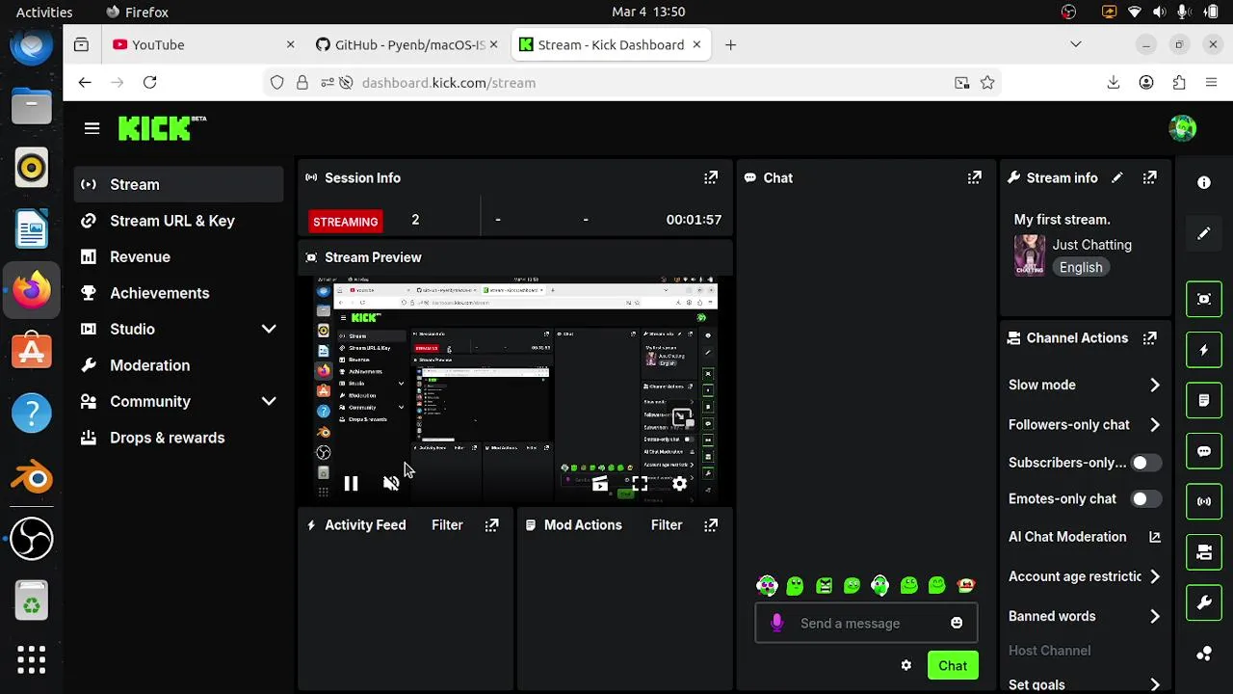
Task: Toggle mod actions document widget in sidebar
Action: (x=1204, y=400)
